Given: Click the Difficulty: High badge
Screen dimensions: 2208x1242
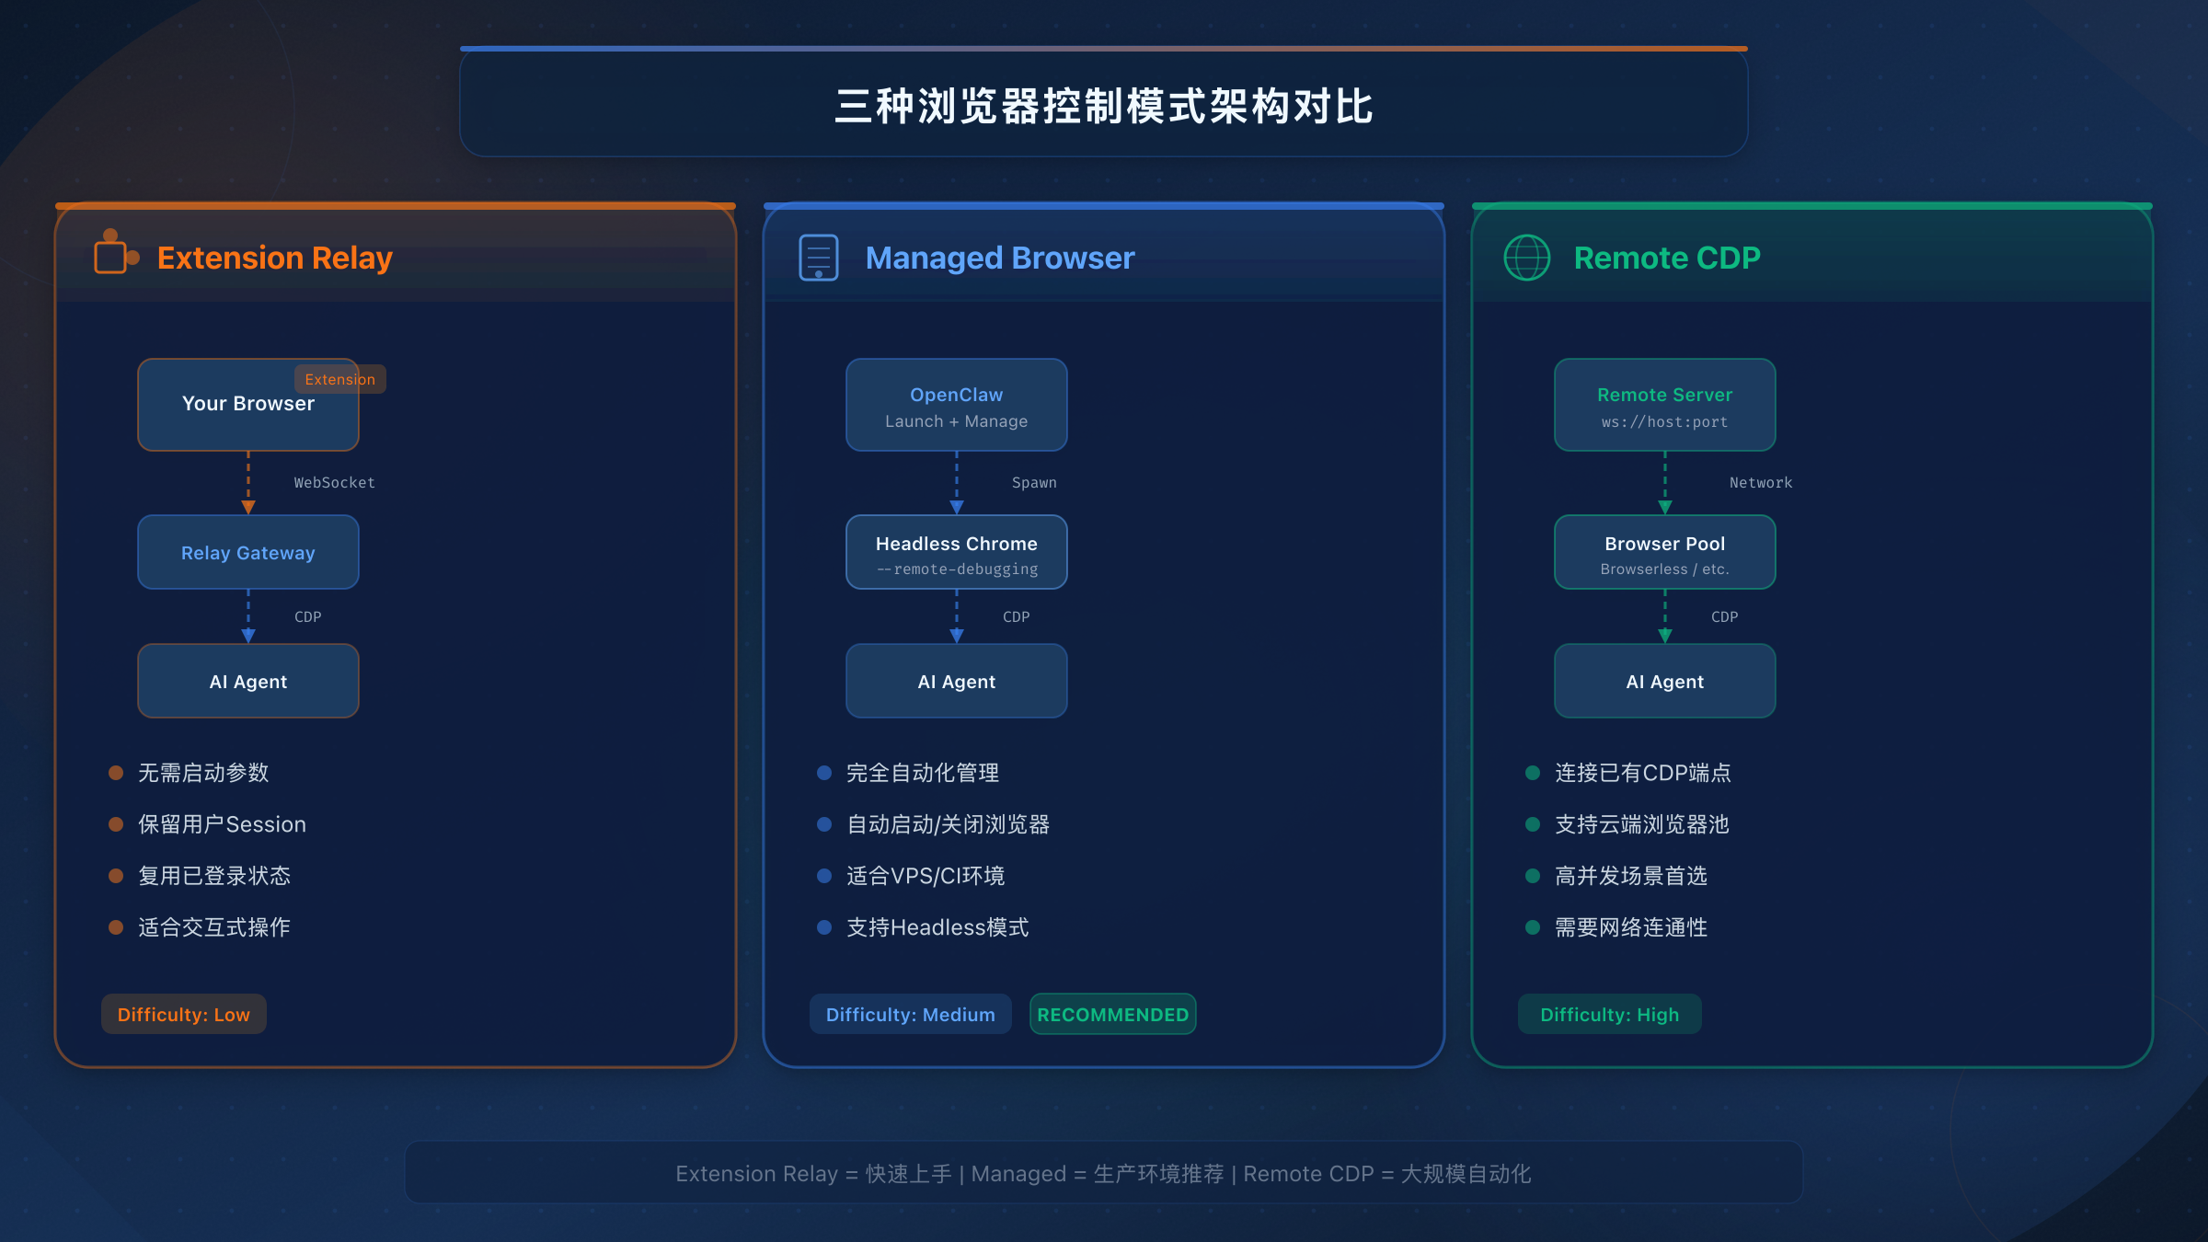Looking at the screenshot, I should pyautogui.click(x=1609, y=1014).
